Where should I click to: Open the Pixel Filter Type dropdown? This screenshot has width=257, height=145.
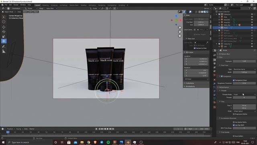point(244,69)
